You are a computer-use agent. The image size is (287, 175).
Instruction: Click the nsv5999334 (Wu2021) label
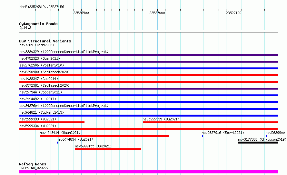38,126
